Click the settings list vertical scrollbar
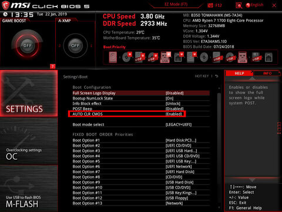The height and width of the screenshot is (212, 282). pos(219,149)
